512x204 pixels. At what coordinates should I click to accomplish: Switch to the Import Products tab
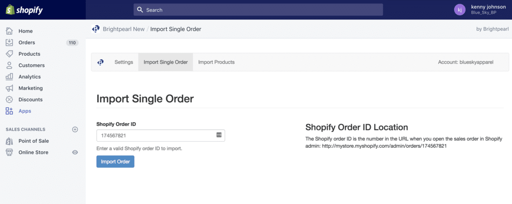click(217, 62)
